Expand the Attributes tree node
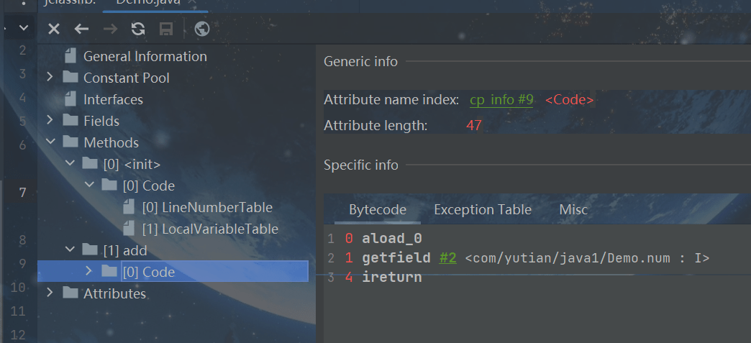751x343 pixels. tap(50, 293)
